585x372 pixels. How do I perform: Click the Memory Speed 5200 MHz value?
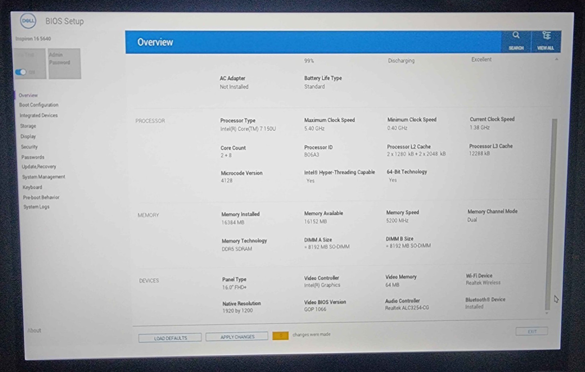coord(397,220)
